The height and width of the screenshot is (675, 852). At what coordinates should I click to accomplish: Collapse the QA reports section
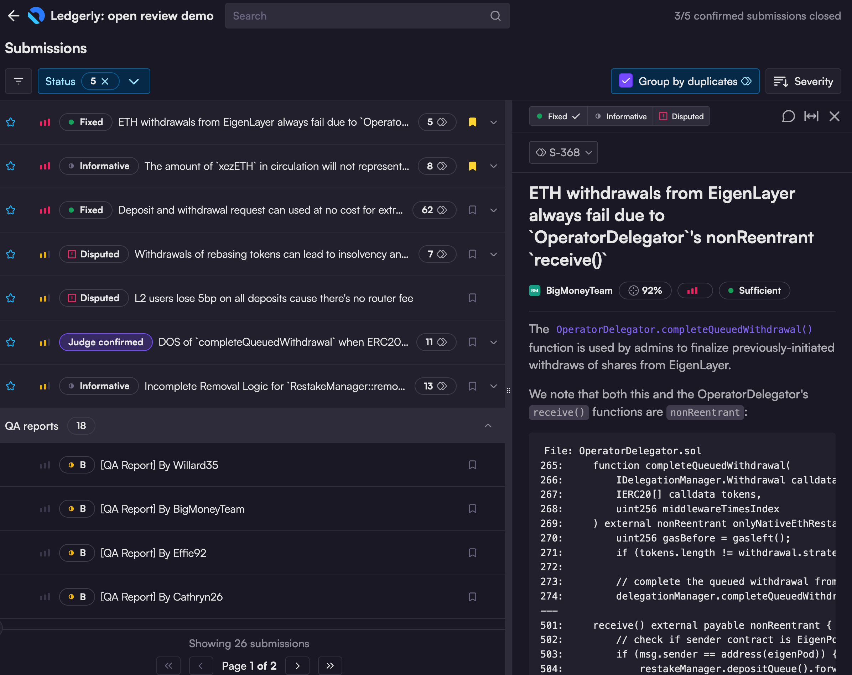click(x=488, y=425)
